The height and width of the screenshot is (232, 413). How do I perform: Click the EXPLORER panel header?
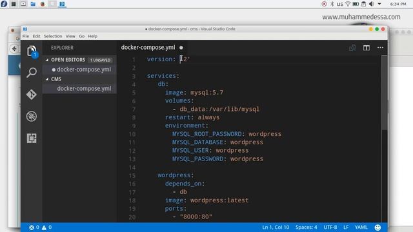63,48
